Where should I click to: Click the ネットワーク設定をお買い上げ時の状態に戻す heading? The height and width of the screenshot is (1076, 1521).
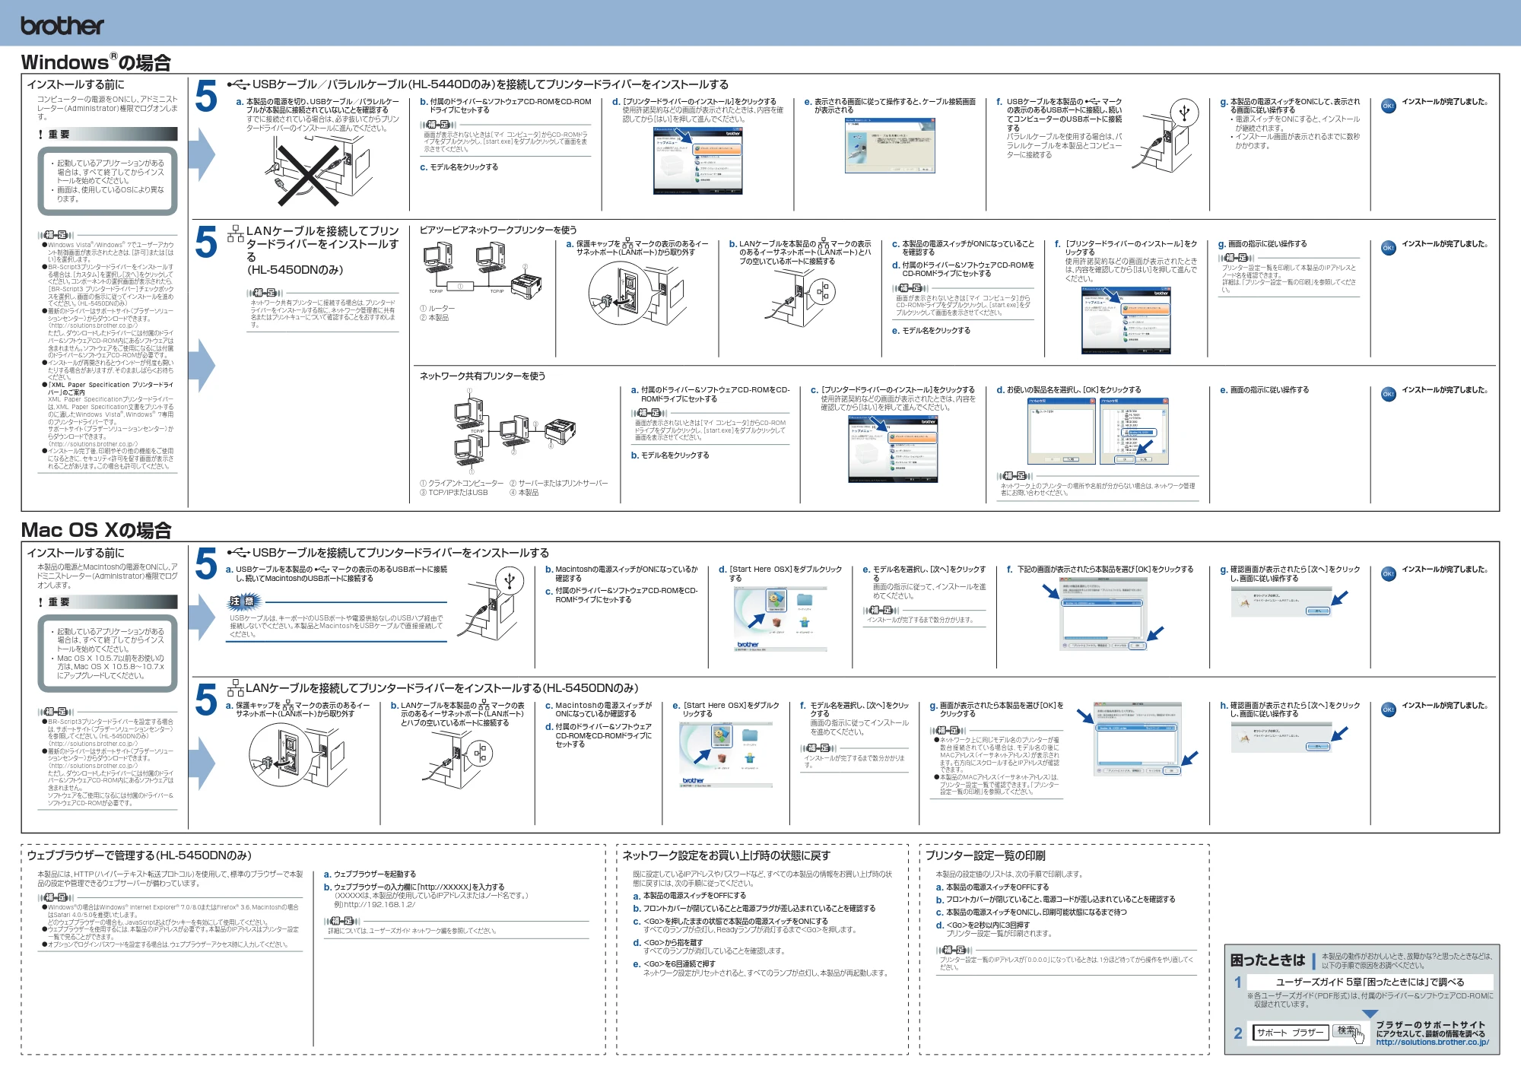tap(726, 855)
